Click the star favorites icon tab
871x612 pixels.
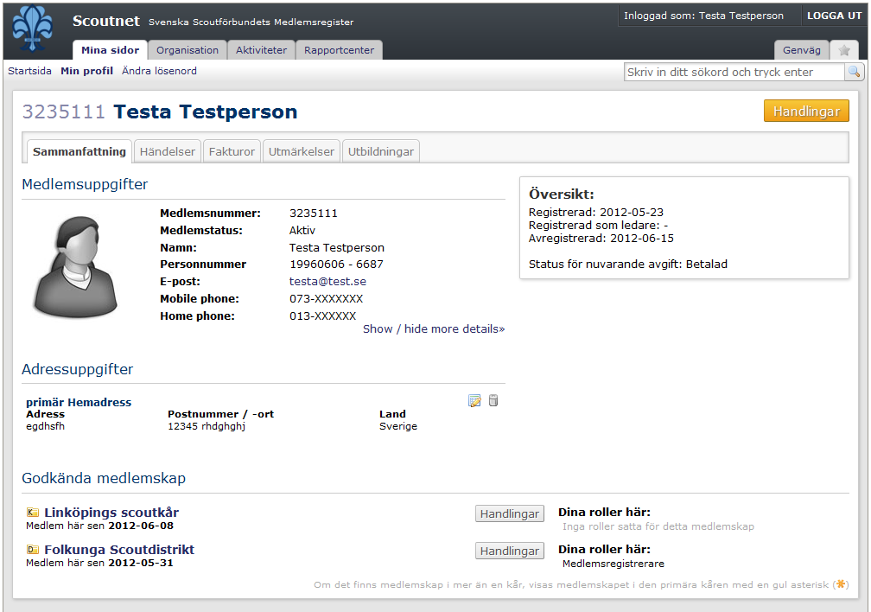(844, 50)
